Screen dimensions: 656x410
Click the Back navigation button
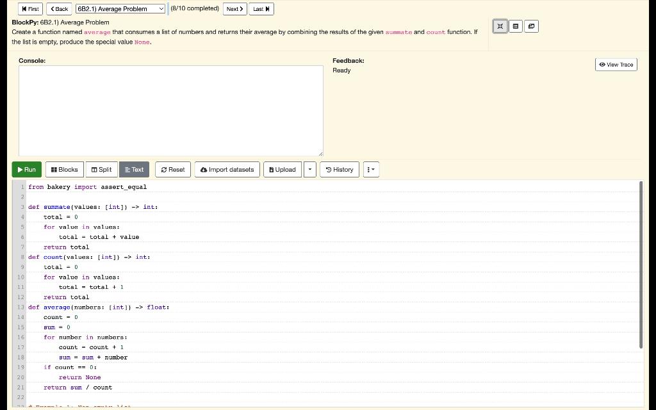(59, 9)
